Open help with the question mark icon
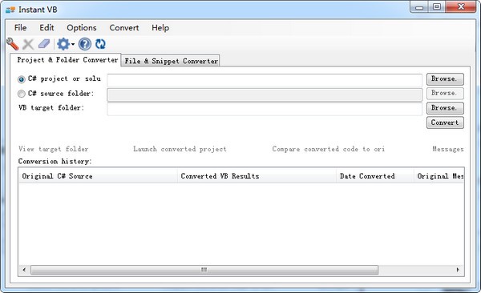The height and width of the screenshot is (293, 481). point(85,44)
